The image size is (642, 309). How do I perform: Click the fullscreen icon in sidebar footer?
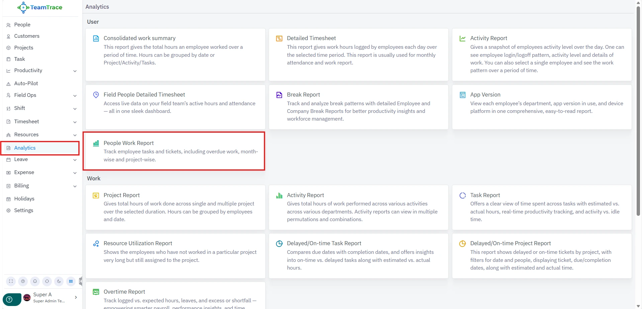coord(11,281)
